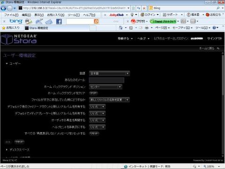Click the Bing search magnifier icon
225x169 pixels.
(x=218, y=8)
